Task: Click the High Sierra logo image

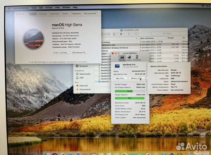Action: click(34, 39)
